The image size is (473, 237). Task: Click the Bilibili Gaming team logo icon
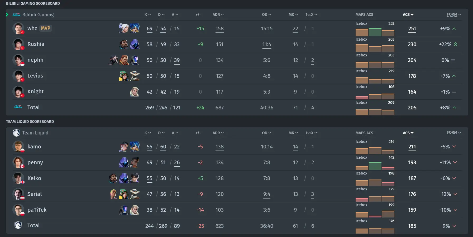[16, 15]
